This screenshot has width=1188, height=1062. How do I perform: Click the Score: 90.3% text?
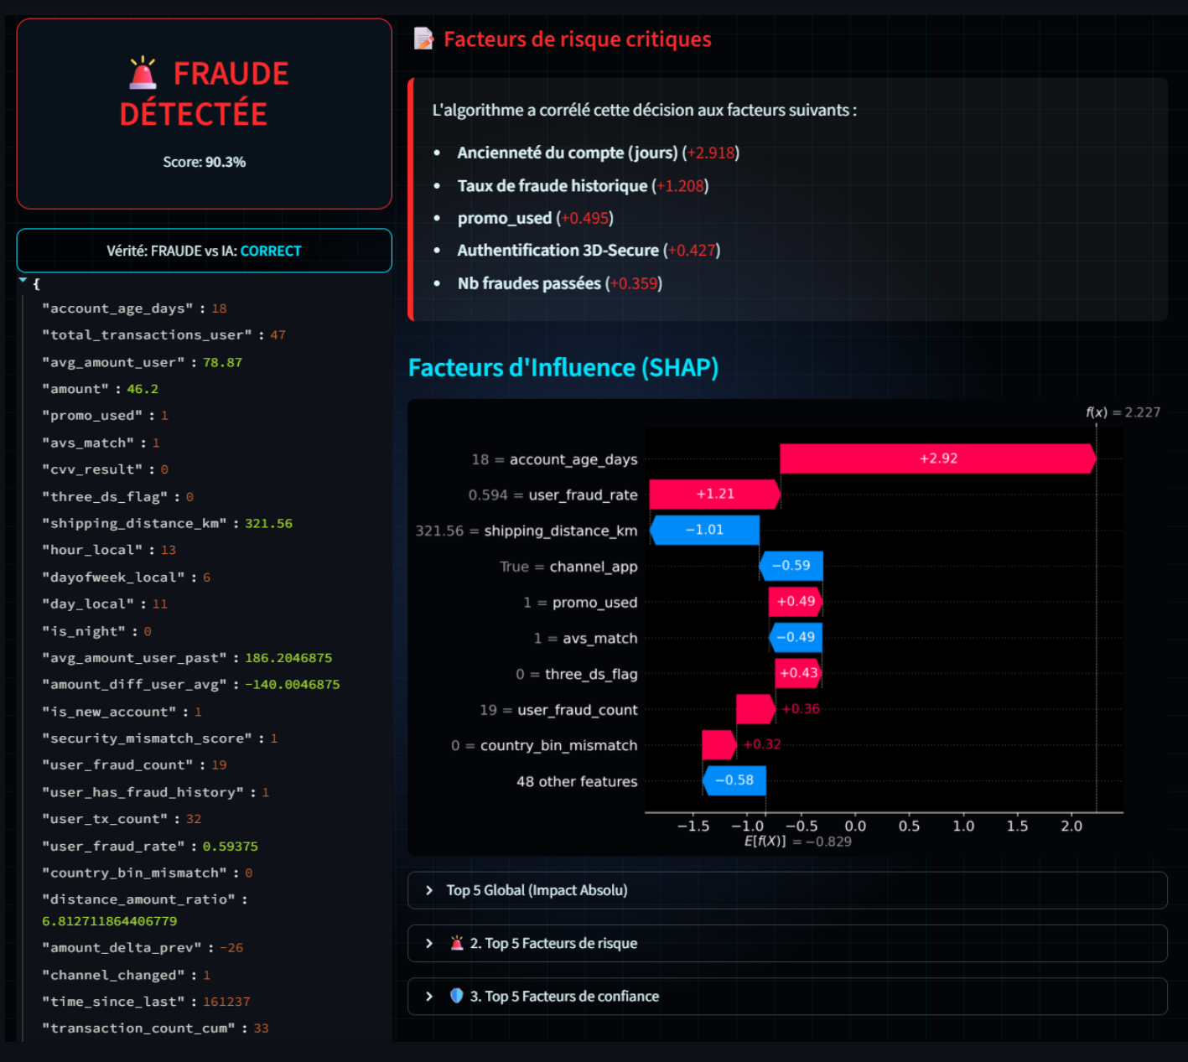[x=204, y=162]
